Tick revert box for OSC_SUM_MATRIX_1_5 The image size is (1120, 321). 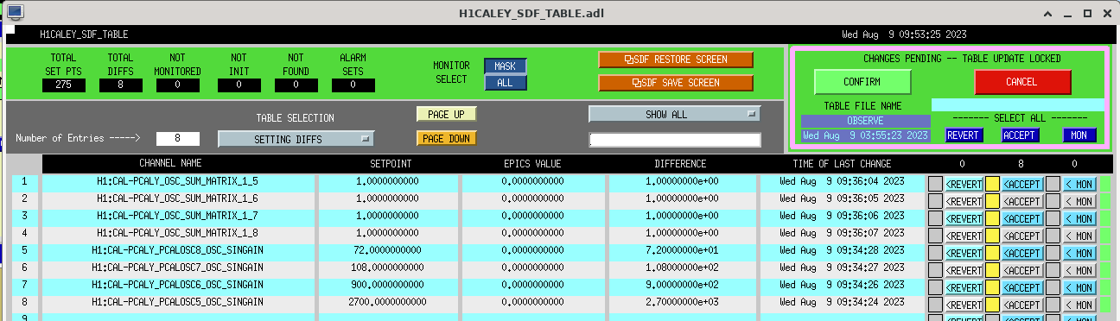pyautogui.click(x=935, y=183)
